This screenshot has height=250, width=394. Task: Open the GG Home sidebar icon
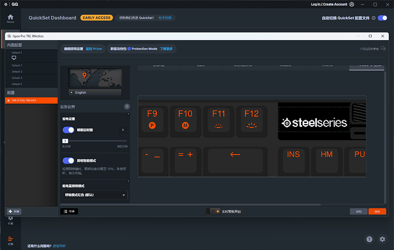(x=10, y=18)
